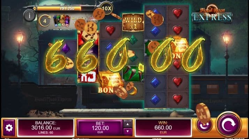Screen dimensions: 249x139
Task: Click the 10X multiplier badge
Action: [x=107, y=9]
